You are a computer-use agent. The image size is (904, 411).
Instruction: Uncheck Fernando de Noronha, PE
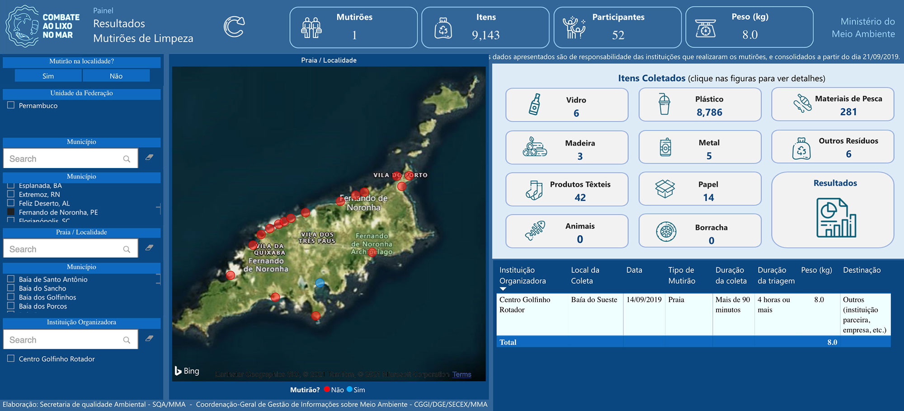point(11,212)
